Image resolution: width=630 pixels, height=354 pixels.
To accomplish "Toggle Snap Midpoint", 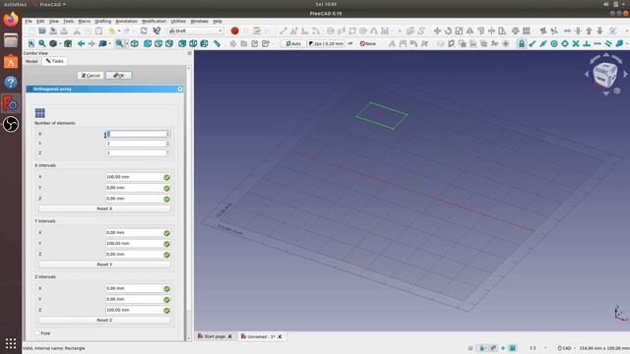I will (543, 43).
